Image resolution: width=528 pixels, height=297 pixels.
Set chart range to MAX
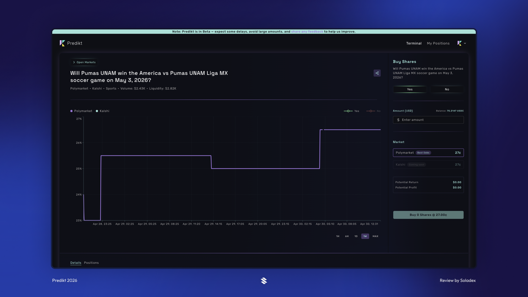(x=375, y=236)
